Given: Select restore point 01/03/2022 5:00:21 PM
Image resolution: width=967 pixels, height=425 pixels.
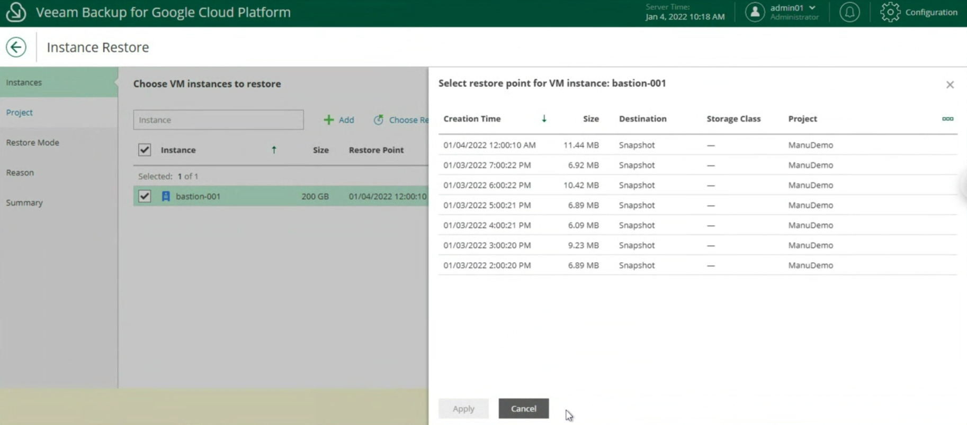Looking at the screenshot, I should click(697, 205).
